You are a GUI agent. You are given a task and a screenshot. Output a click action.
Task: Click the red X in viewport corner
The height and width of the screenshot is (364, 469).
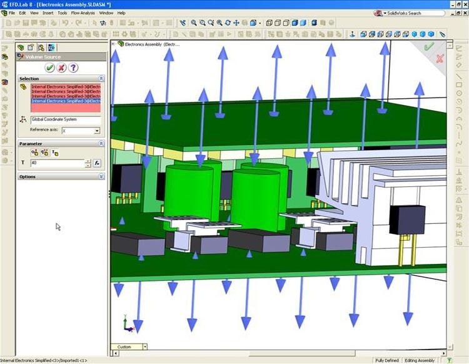440,58
